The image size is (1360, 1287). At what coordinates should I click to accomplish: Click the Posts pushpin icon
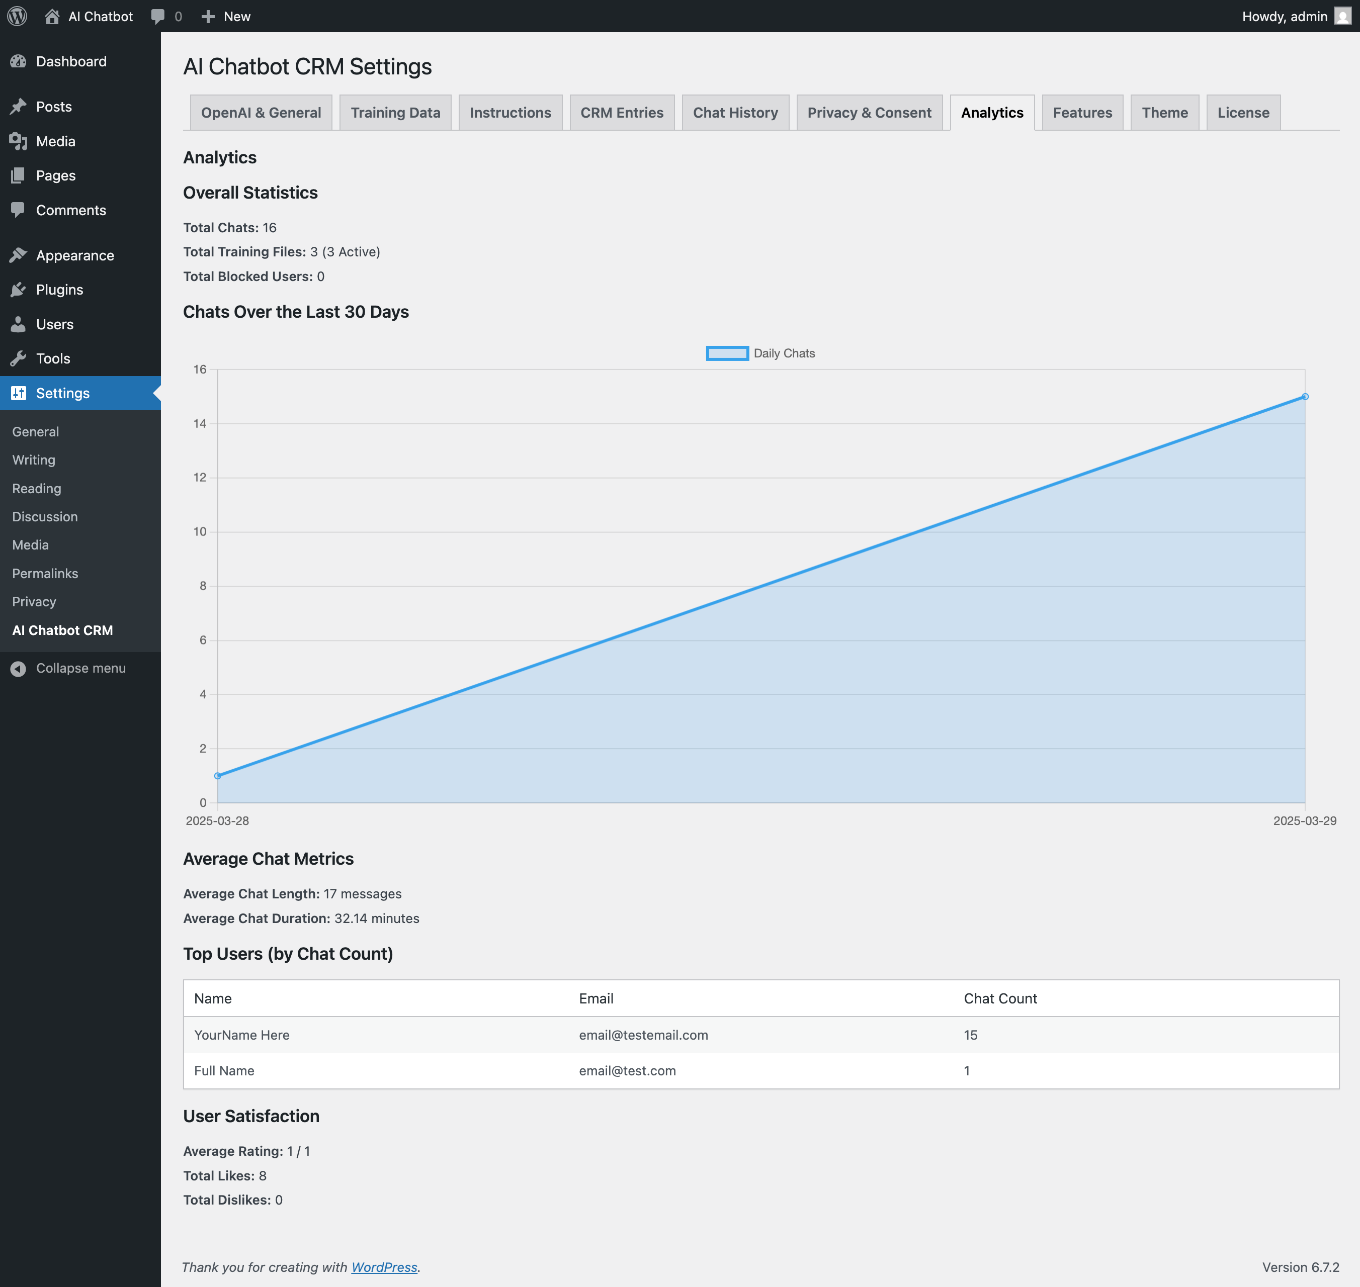coord(19,107)
